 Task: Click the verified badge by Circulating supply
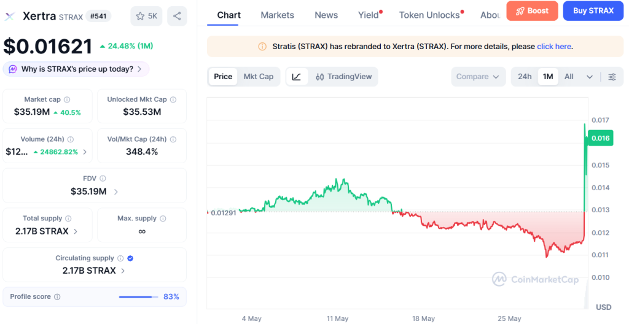[x=130, y=258]
